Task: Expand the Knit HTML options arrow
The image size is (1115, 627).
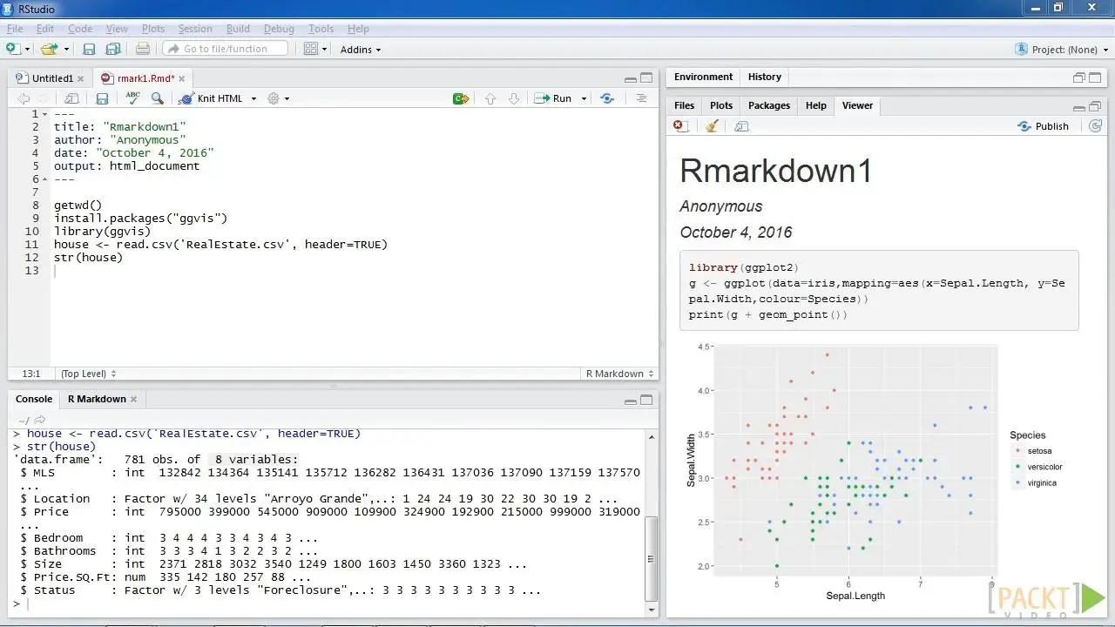Action: 254,98
